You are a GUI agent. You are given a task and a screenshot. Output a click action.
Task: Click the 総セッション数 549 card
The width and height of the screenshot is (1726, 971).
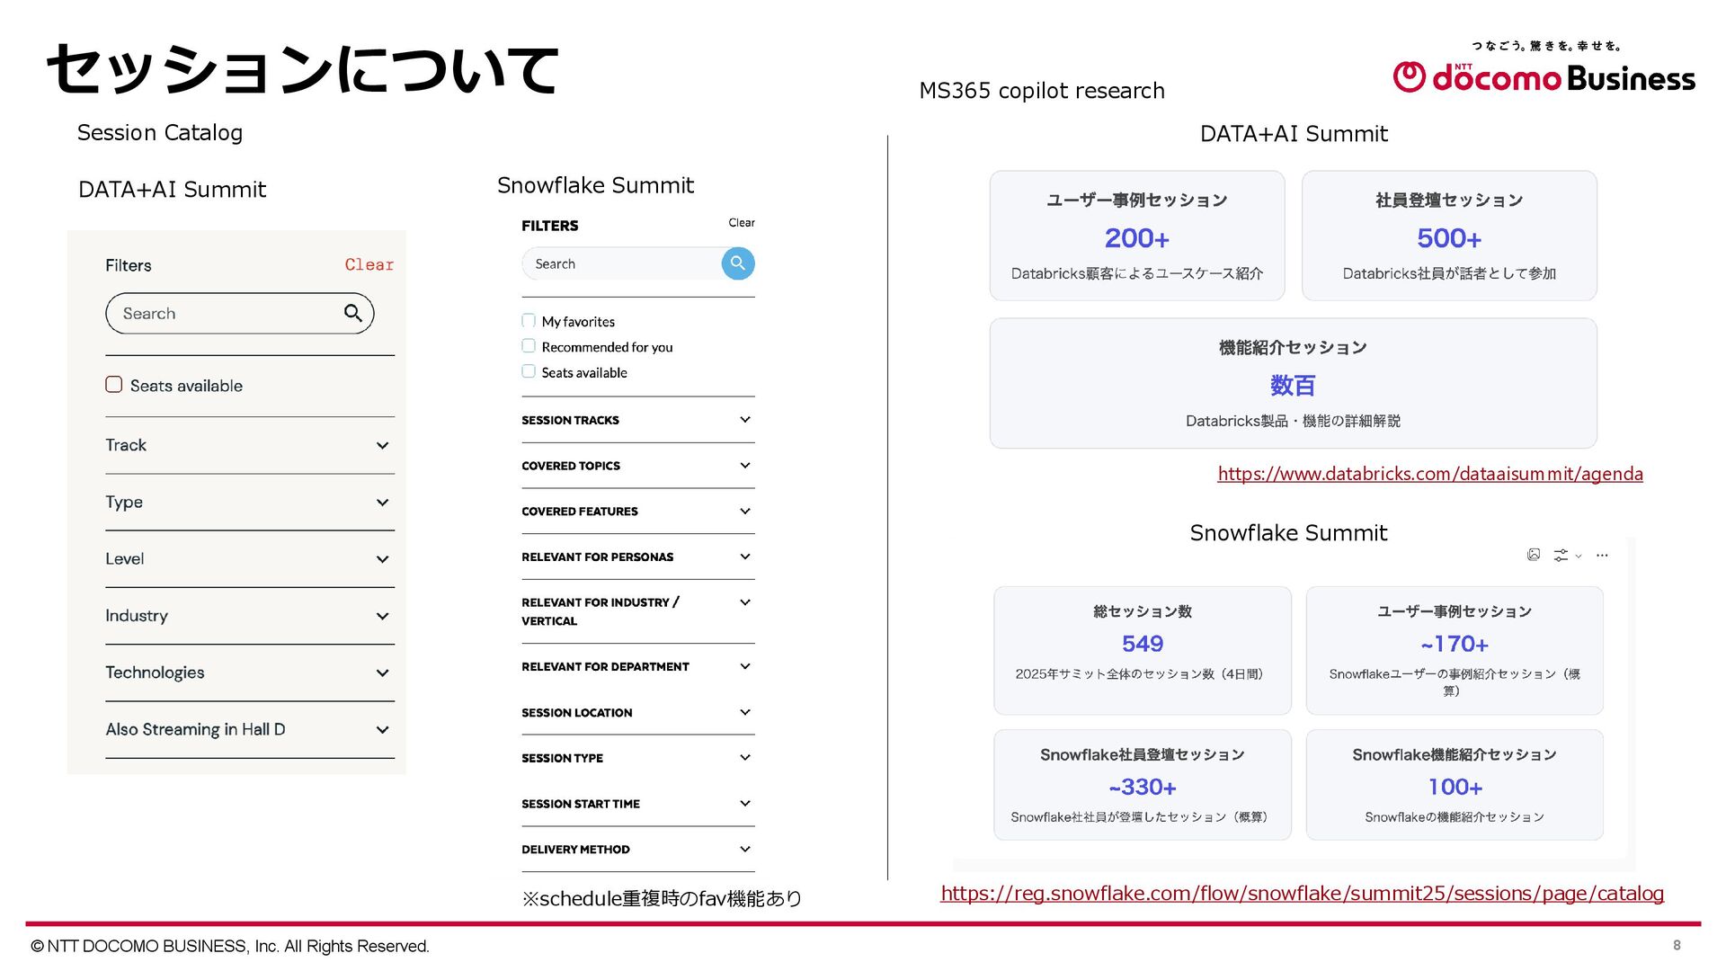click(1143, 650)
